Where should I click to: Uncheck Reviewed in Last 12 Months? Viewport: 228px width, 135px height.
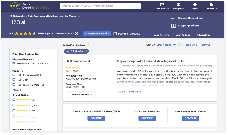click(14, 63)
